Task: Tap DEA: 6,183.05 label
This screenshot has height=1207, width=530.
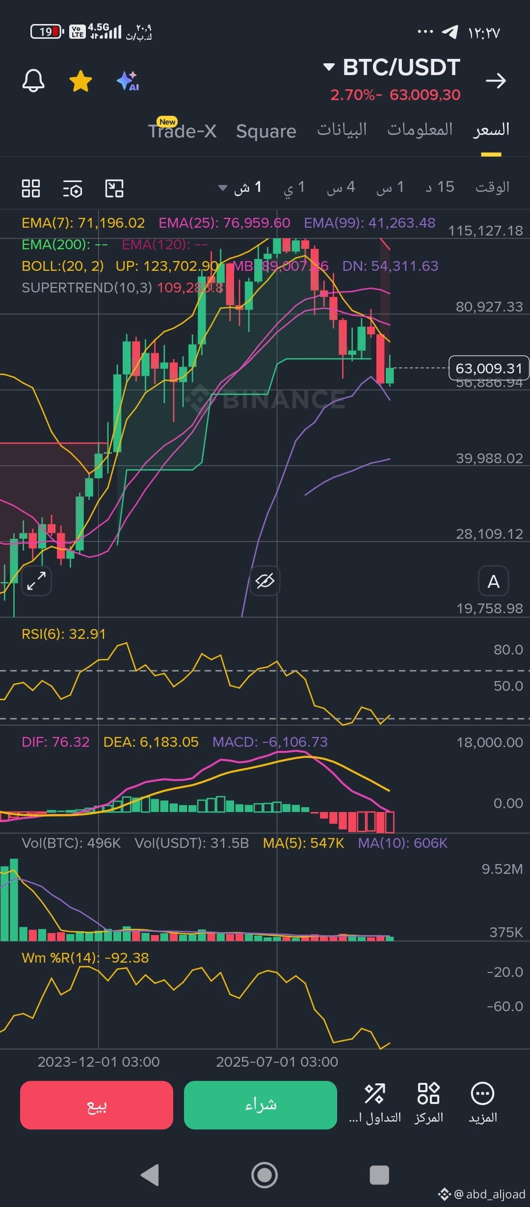Action: tap(151, 742)
